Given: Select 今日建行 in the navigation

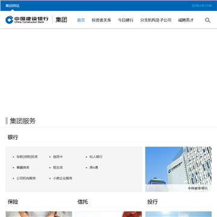Looking at the screenshot, I should pos(125,20).
